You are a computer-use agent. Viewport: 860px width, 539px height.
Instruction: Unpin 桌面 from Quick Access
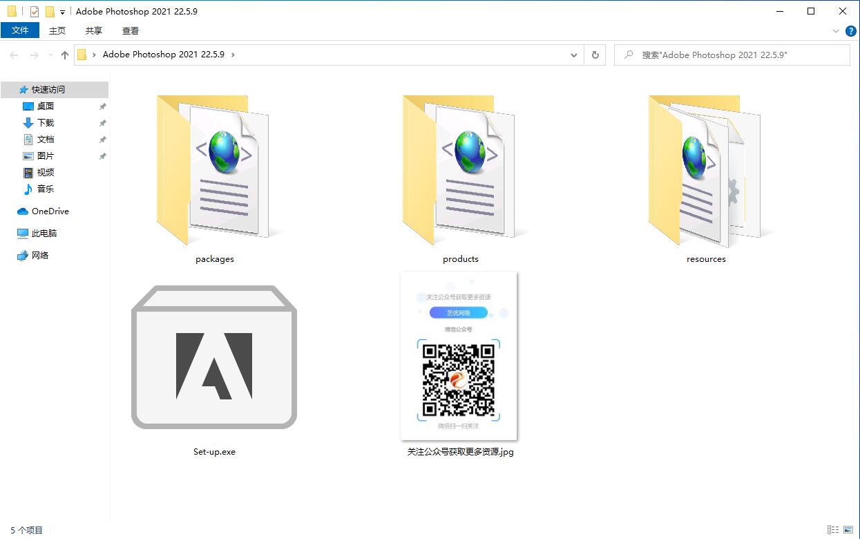(102, 106)
